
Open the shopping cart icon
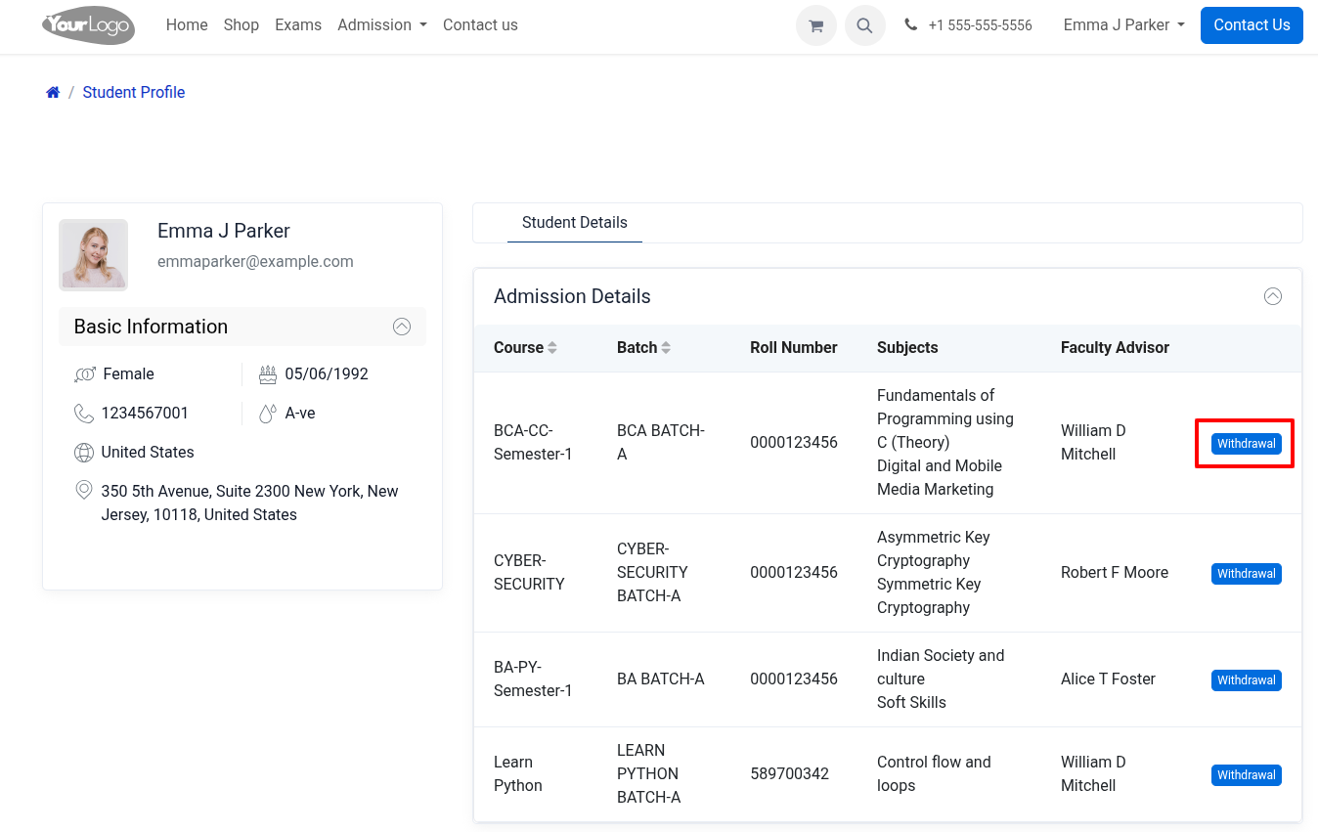click(816, 25)
